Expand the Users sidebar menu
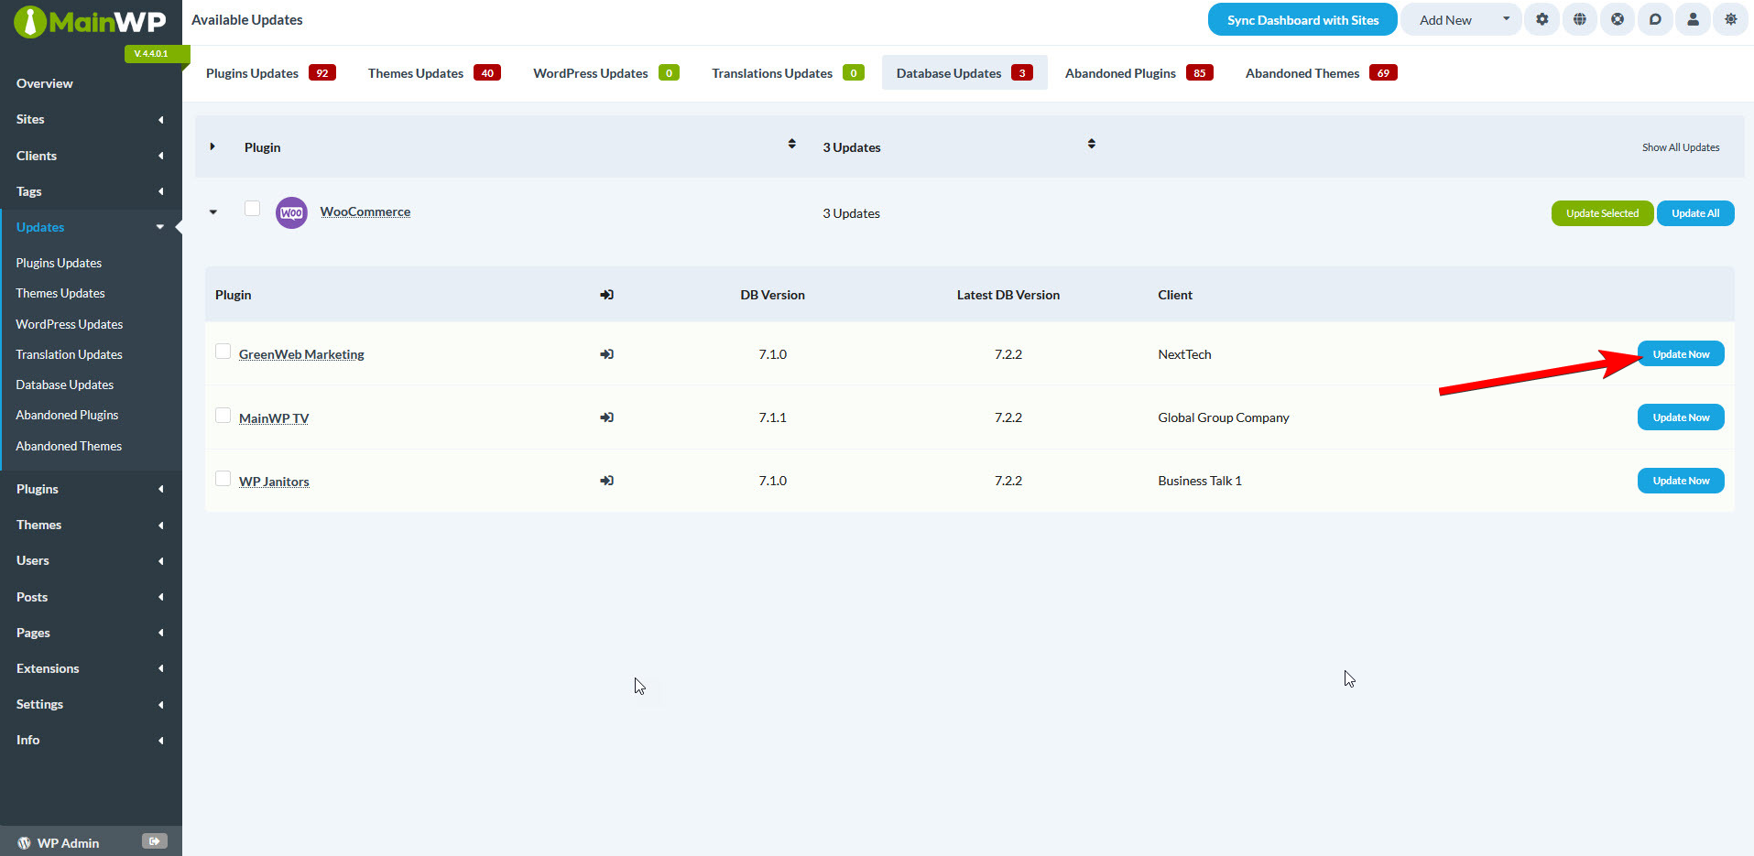1754x856 pixels. coord(161,561)
